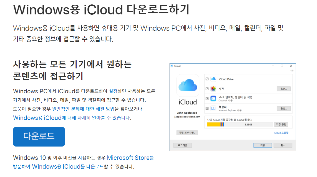Image resolution: width=317 pixels, height=177 pixels.
Task: Click the 취소 cancel button
Action: pyautogui.click(x=283, y=145)
